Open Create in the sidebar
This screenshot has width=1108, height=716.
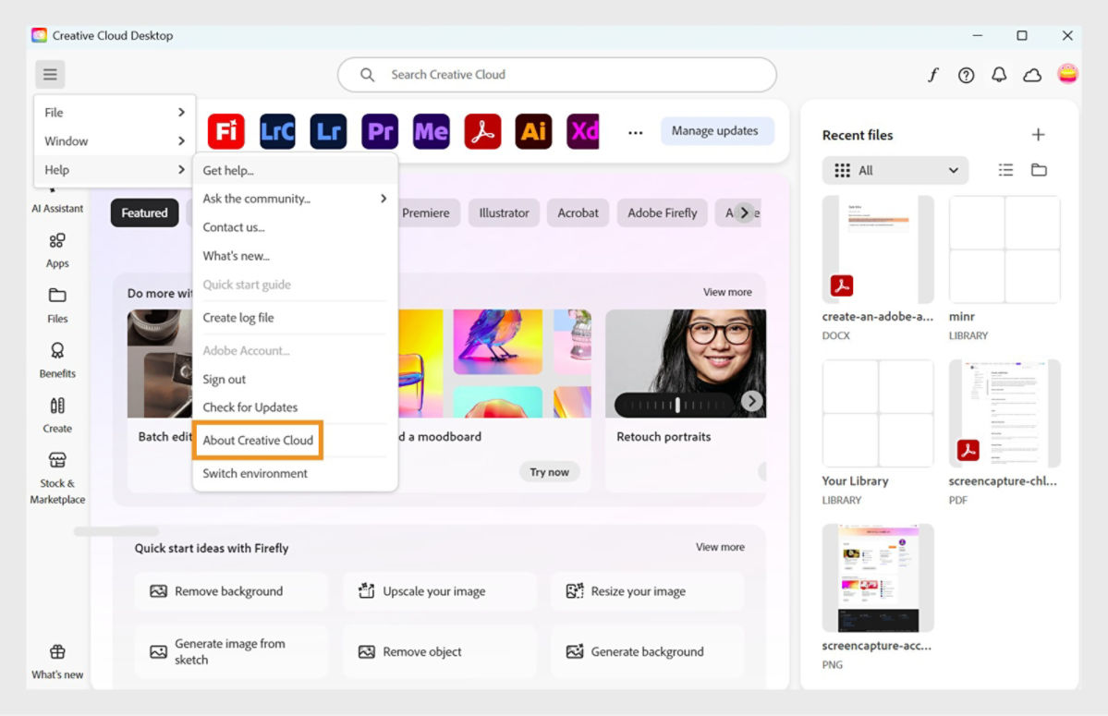tap(57, 416)
